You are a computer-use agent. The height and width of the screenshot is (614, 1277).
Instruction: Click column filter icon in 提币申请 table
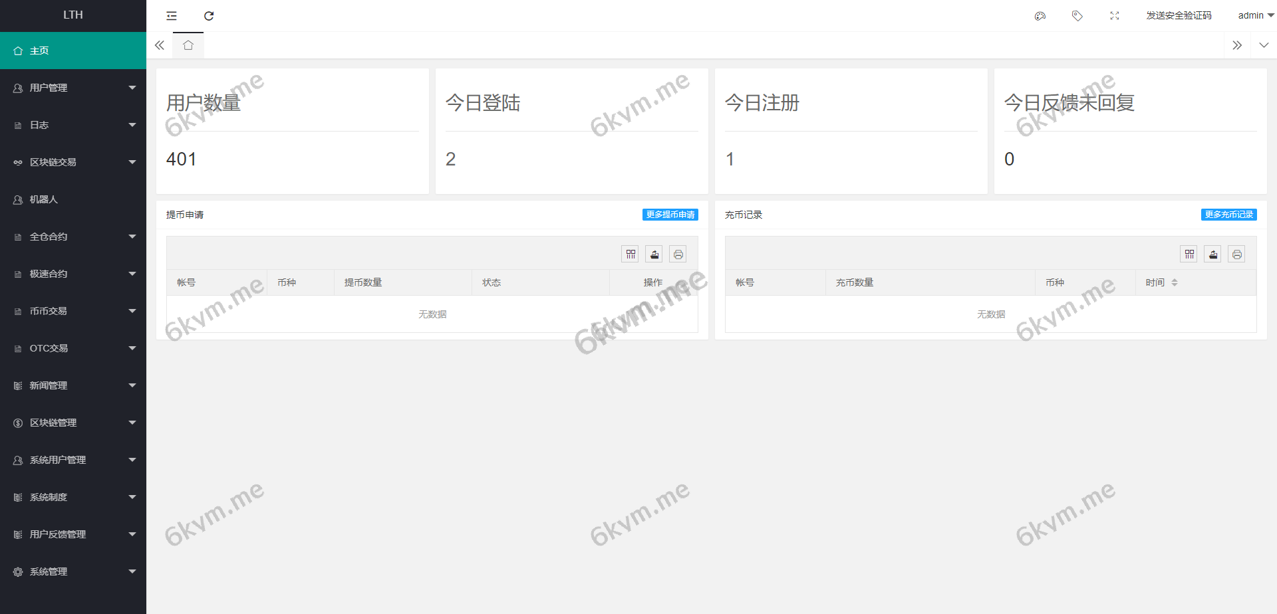tap(631, 255)
